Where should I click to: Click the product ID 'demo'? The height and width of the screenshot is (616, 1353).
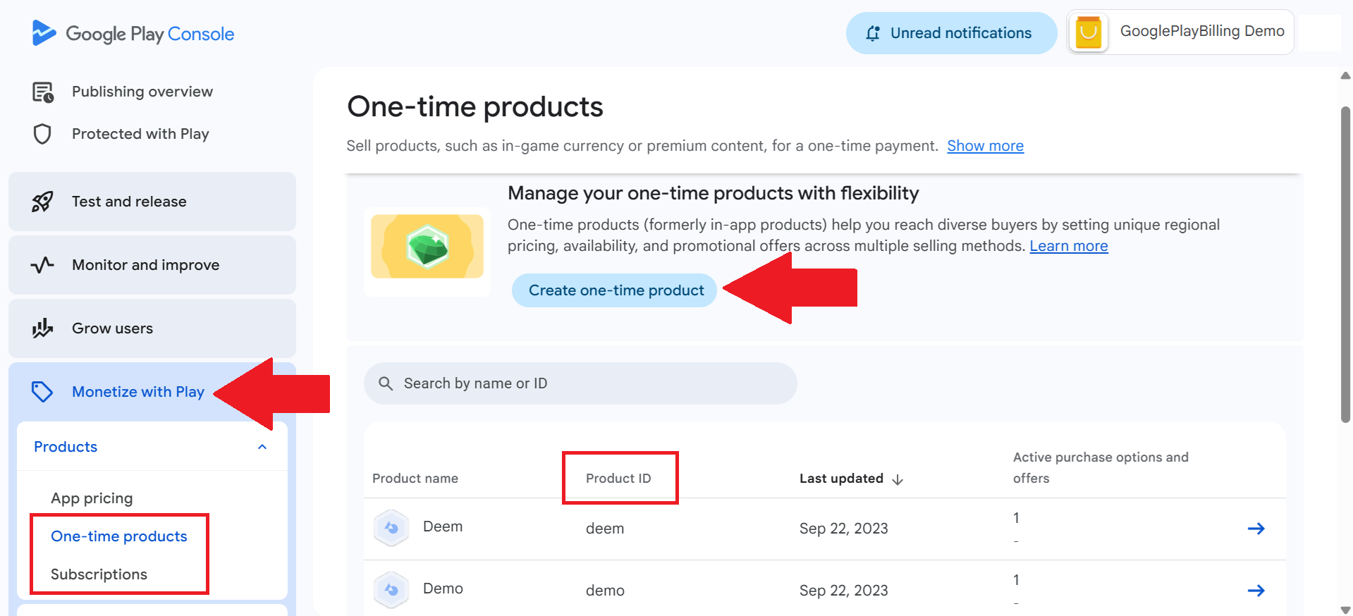(x=605, y=591)
